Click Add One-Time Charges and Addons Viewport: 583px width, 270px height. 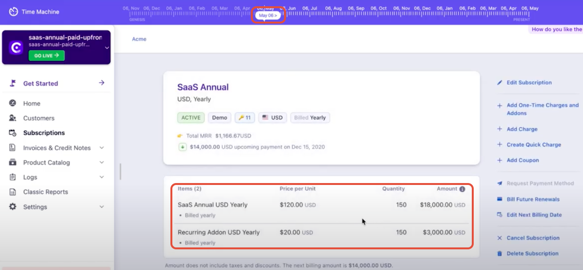[x=543, y=109]
